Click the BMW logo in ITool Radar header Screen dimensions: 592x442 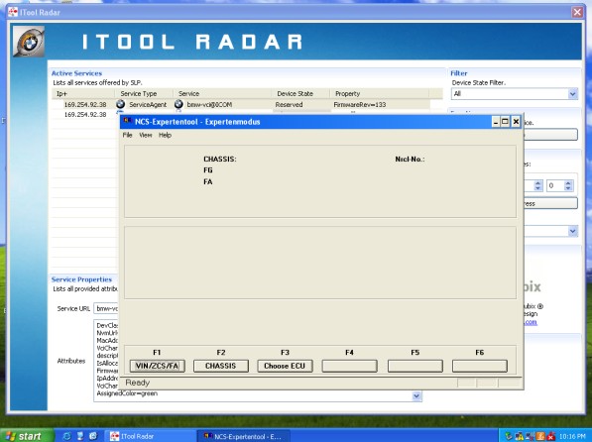[x=29, y=42]
